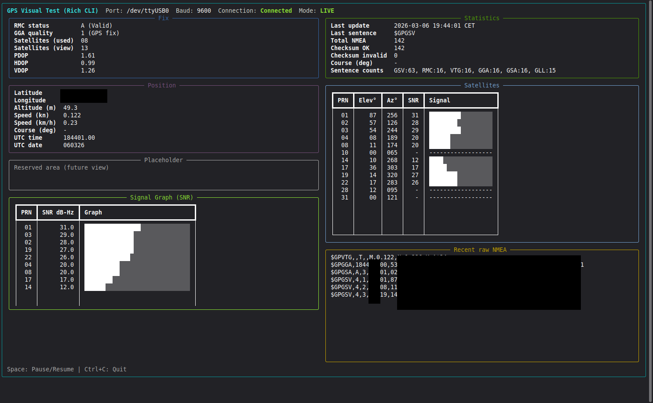Click the VDOP value 1.26
This screenshot has height=403, width=653.
point(88,70)
